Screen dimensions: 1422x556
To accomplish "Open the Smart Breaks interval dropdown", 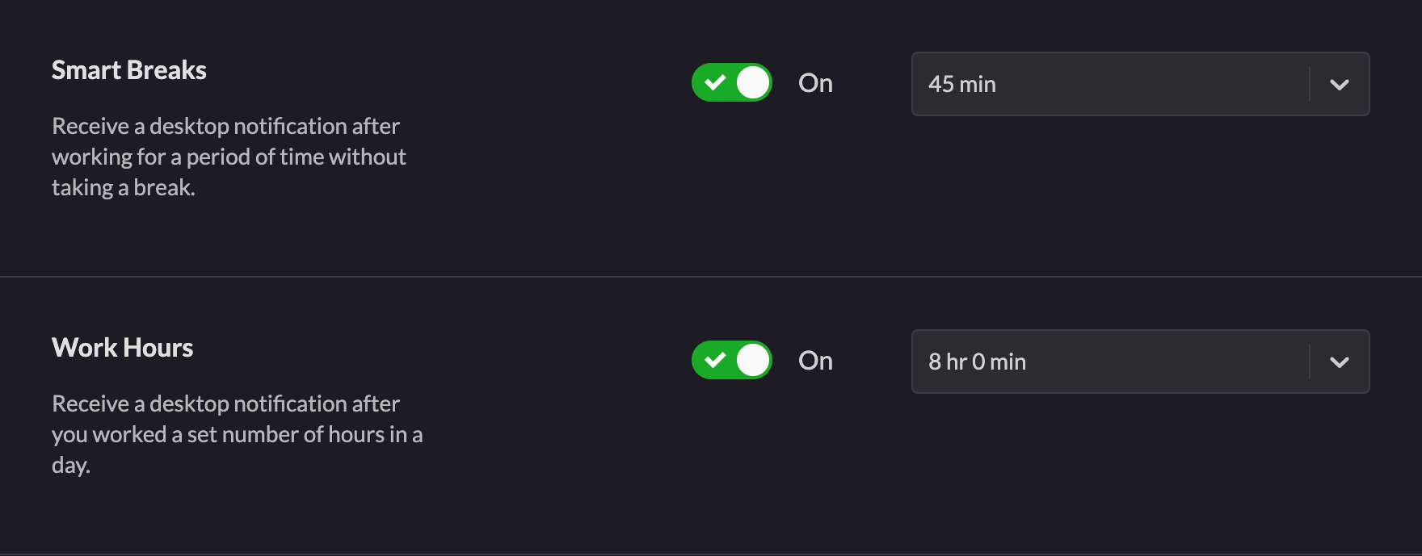I will [1139, 84].
